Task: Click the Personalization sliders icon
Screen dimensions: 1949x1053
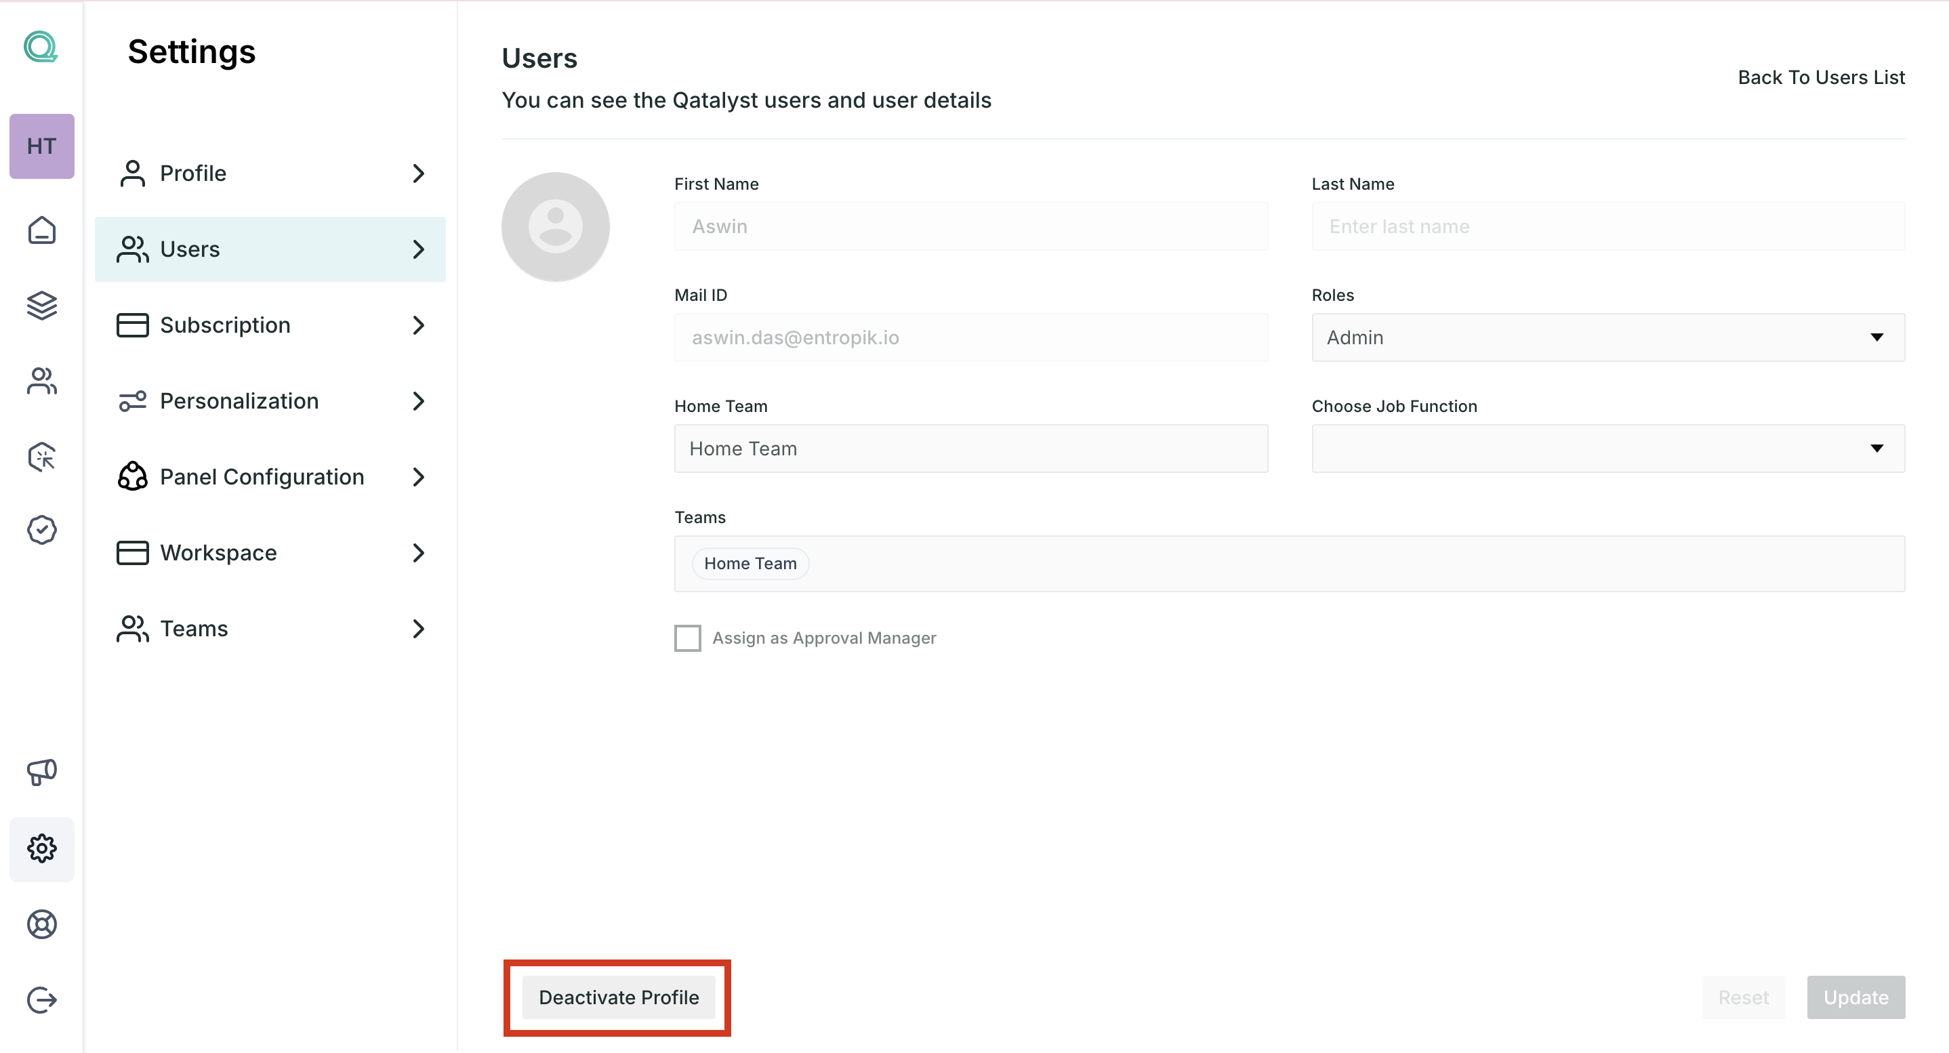Action: pyautogui.click(x=132, y=401)
